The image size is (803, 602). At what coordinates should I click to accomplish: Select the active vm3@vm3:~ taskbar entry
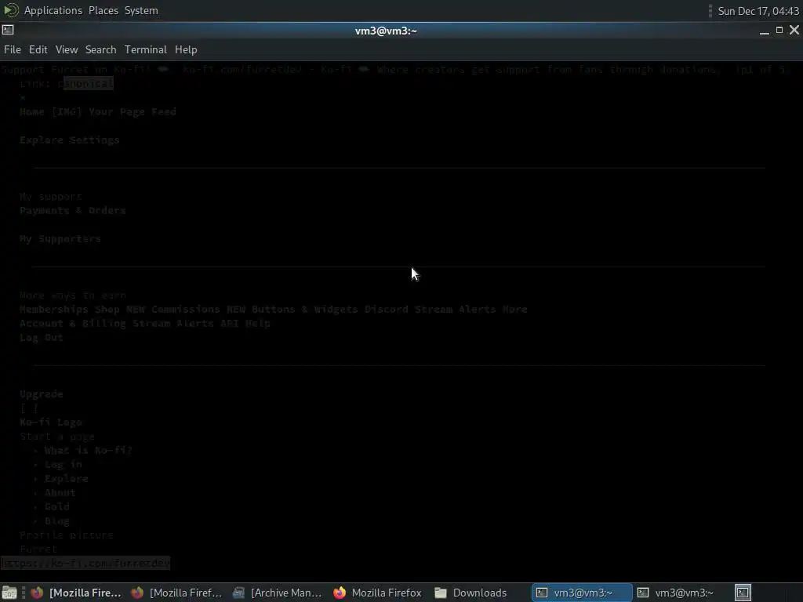point(581,593)
